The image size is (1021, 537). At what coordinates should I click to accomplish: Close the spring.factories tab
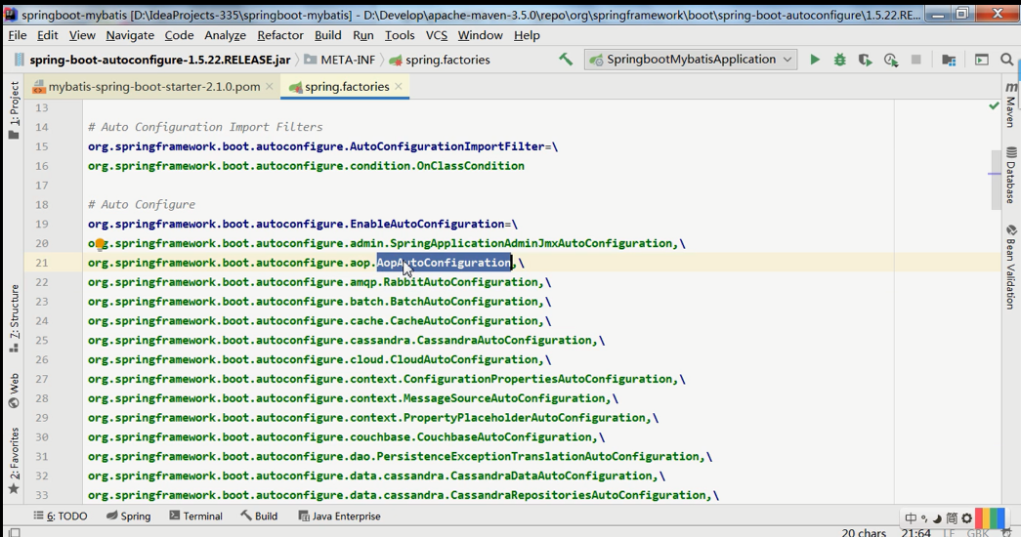click(399, 87)
